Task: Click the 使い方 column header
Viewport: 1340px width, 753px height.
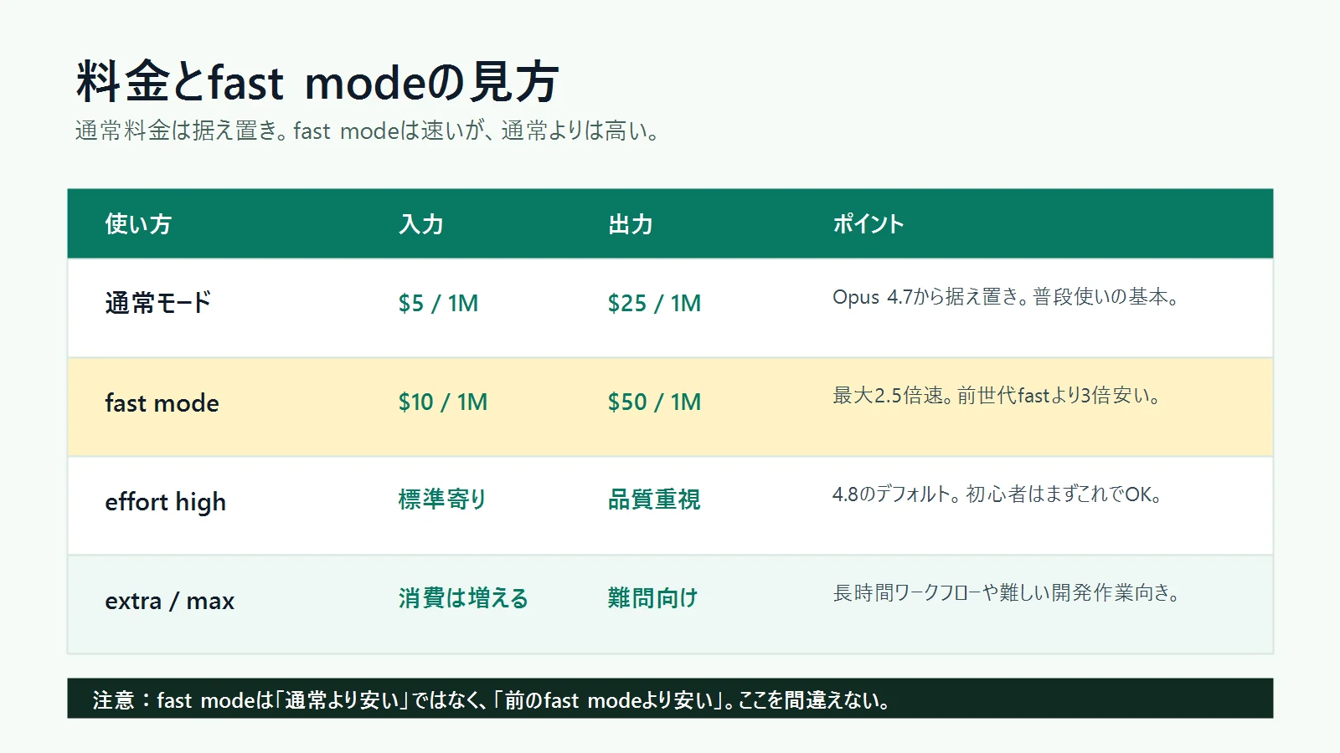Action: (138, 224)
